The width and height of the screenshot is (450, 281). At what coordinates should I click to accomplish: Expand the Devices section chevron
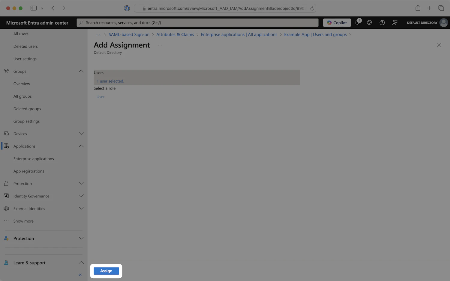coord(81,134)
